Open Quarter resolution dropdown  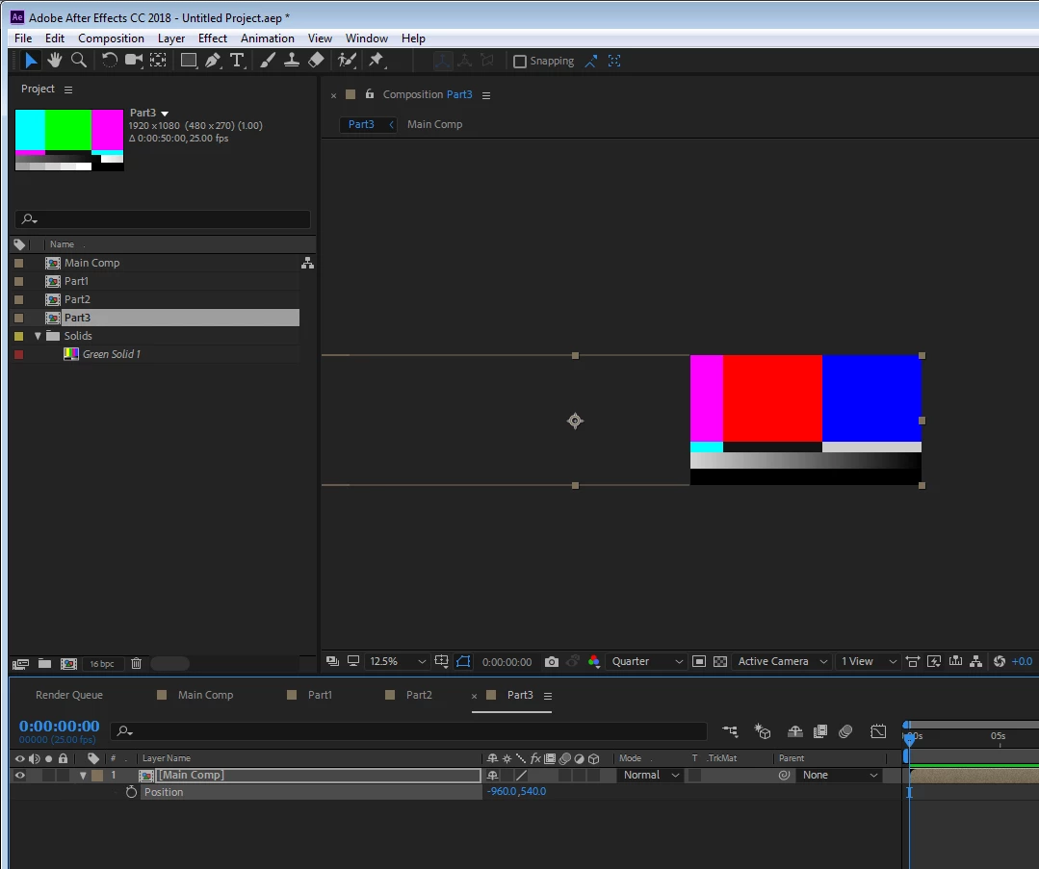(x=647, y=662)
